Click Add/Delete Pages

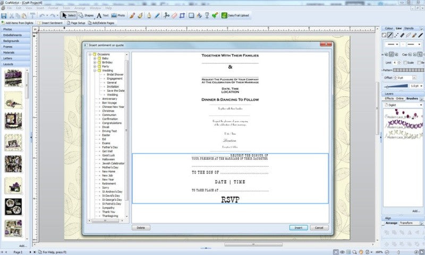click(101, 23)
